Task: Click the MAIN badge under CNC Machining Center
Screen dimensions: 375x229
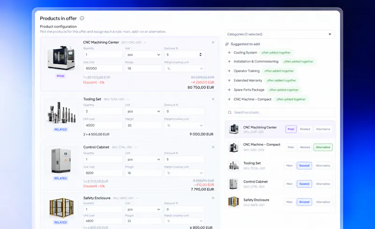Action: pos(60,76)
